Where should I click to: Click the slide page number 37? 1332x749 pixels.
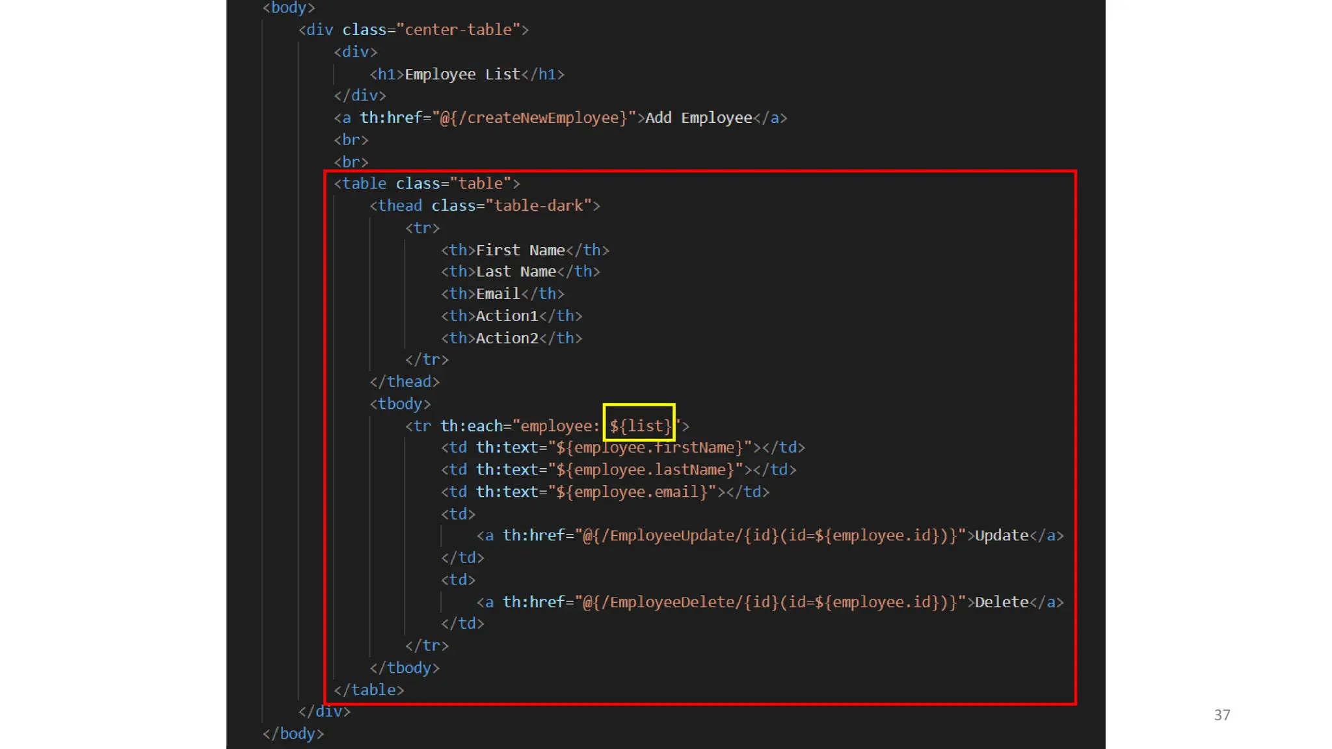click(1221, 715)
